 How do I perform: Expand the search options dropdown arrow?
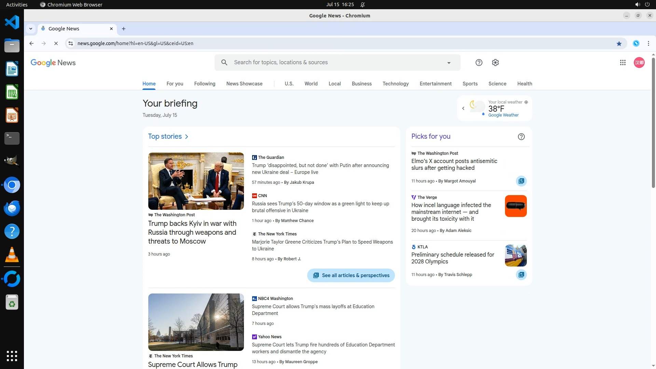pos(449,63)
